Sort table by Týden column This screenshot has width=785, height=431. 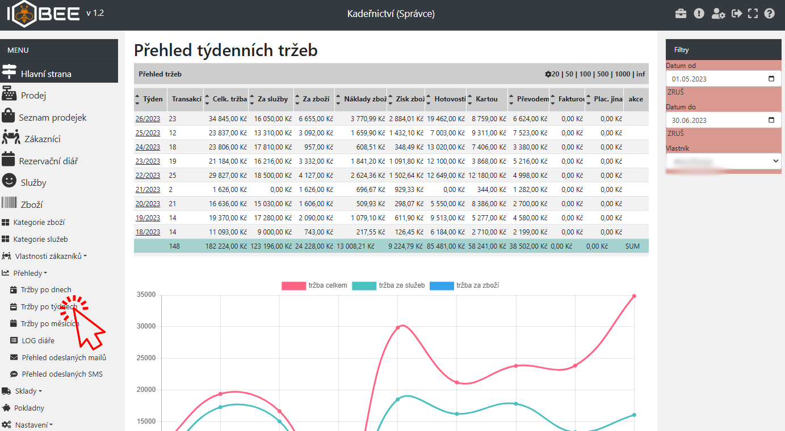150,99
